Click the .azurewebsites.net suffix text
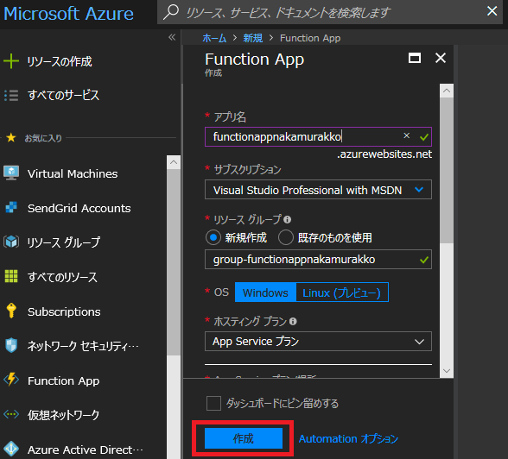508x459 pixels. click(384, 154)
